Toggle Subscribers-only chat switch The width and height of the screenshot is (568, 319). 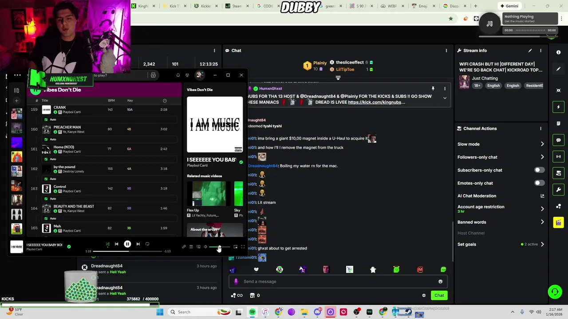pos(539,170)
